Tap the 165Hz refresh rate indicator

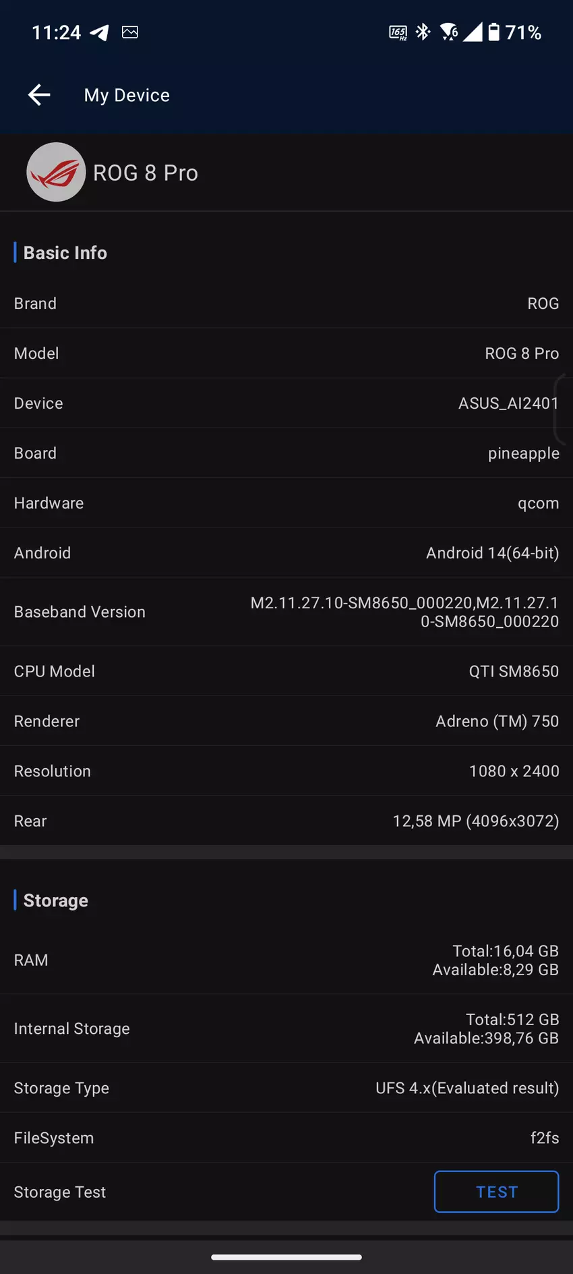coord(398,32)
